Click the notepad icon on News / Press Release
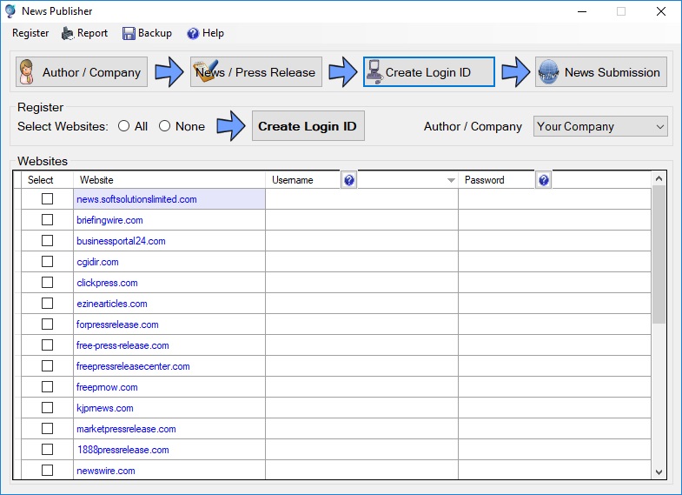Image resolution: width=682 pixels, height=495 pixels. point(207,70)
